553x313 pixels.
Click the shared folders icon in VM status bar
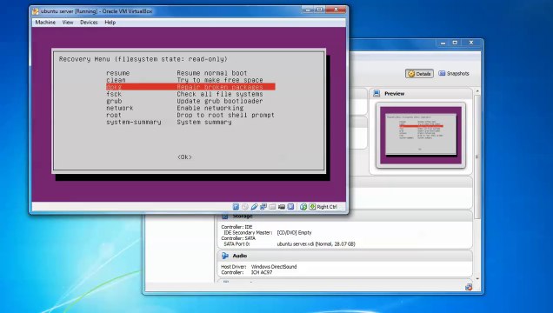[272, 207]
